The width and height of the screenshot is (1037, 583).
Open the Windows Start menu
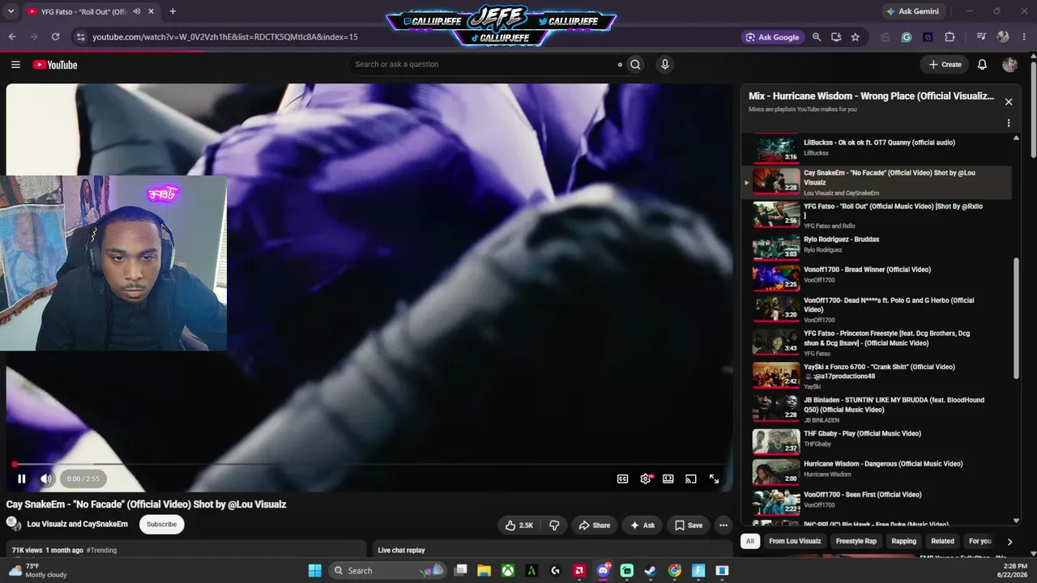coord(315,571)
